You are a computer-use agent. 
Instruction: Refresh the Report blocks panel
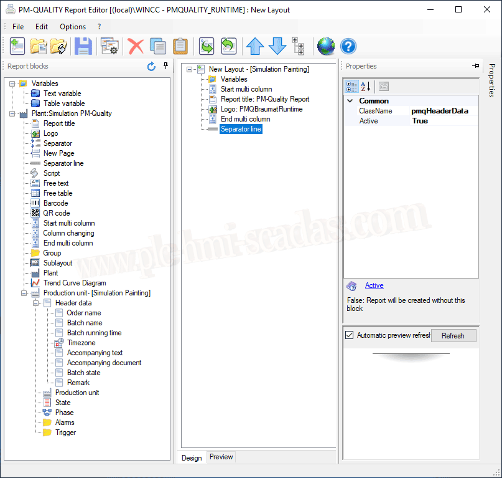(151, 67)
